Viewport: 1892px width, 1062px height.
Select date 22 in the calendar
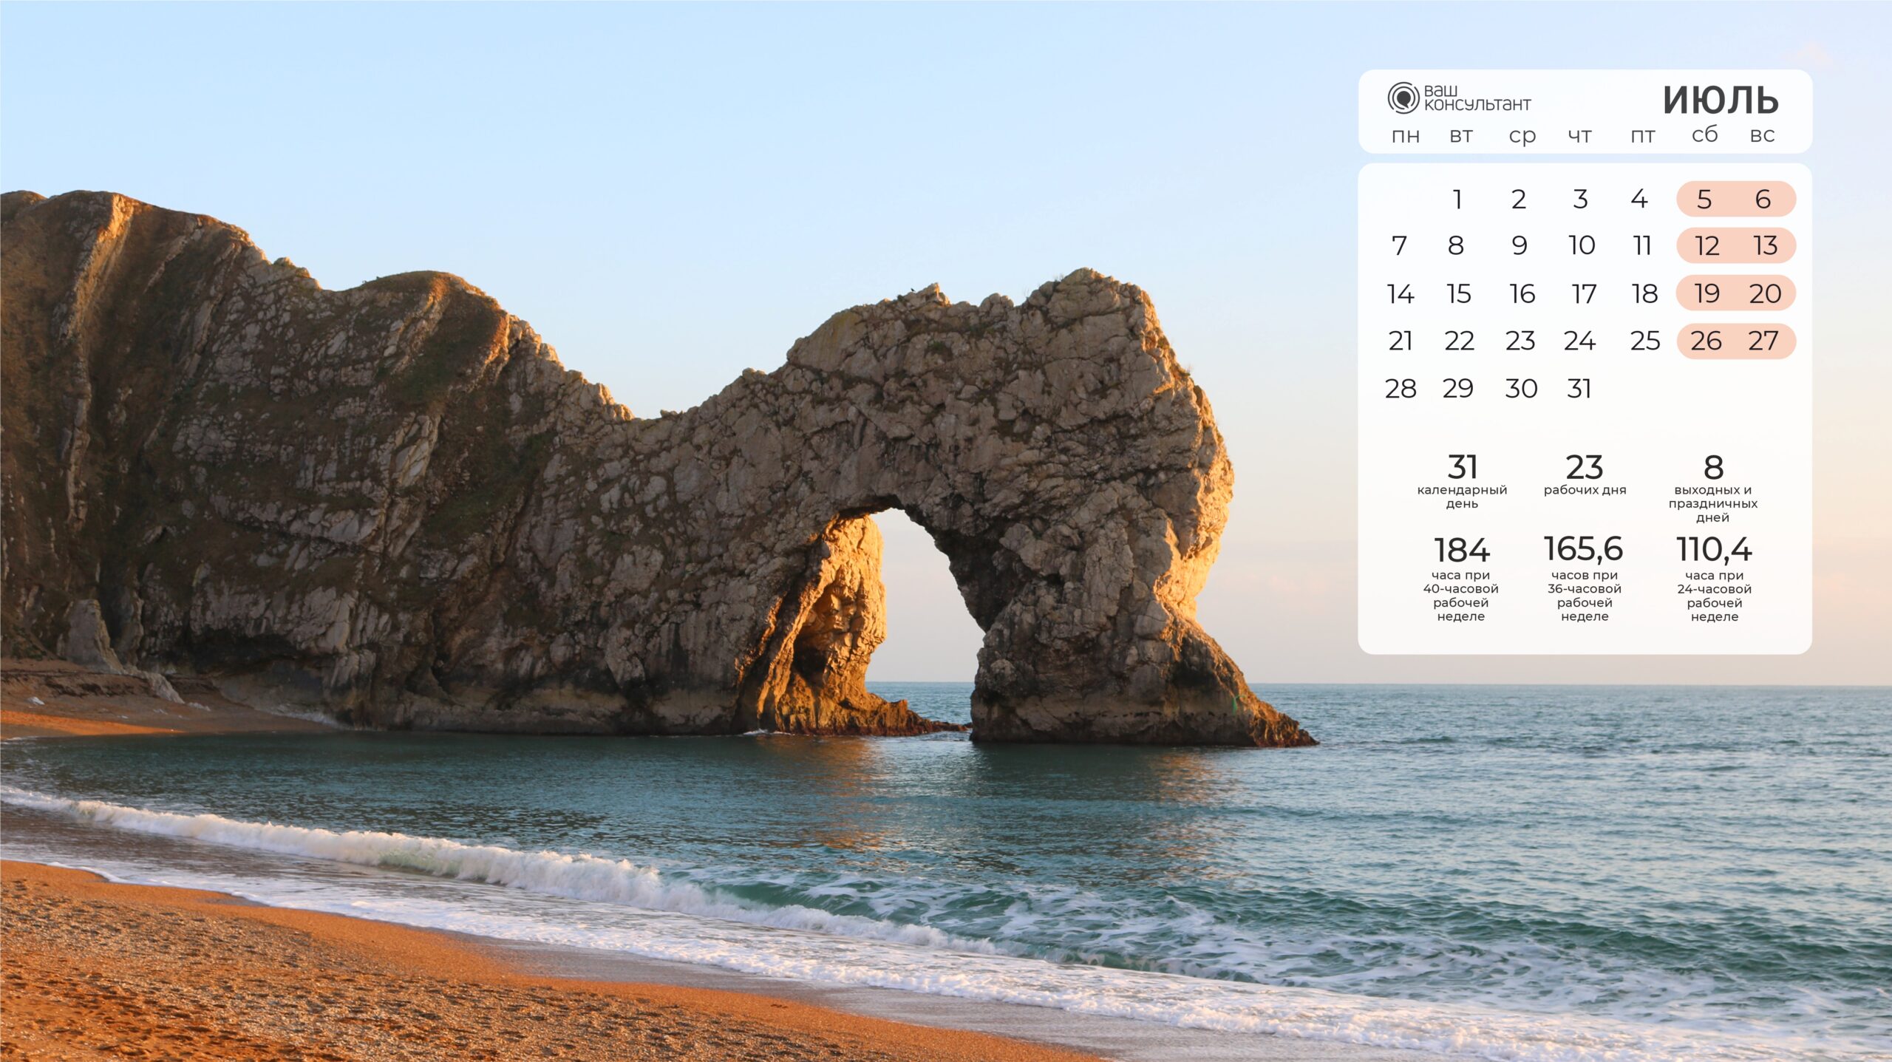pyautogui.click(x=1460, y=341)
